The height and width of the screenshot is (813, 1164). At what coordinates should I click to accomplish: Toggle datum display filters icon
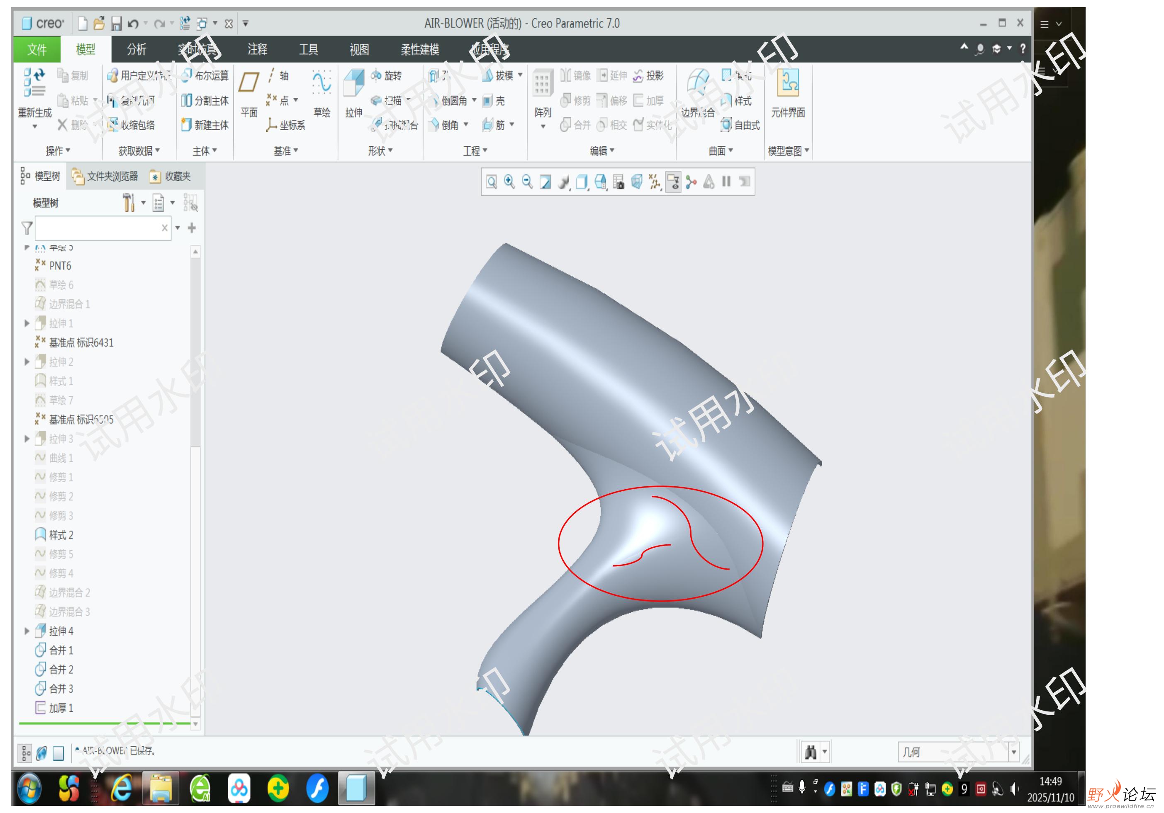[655, 182]
